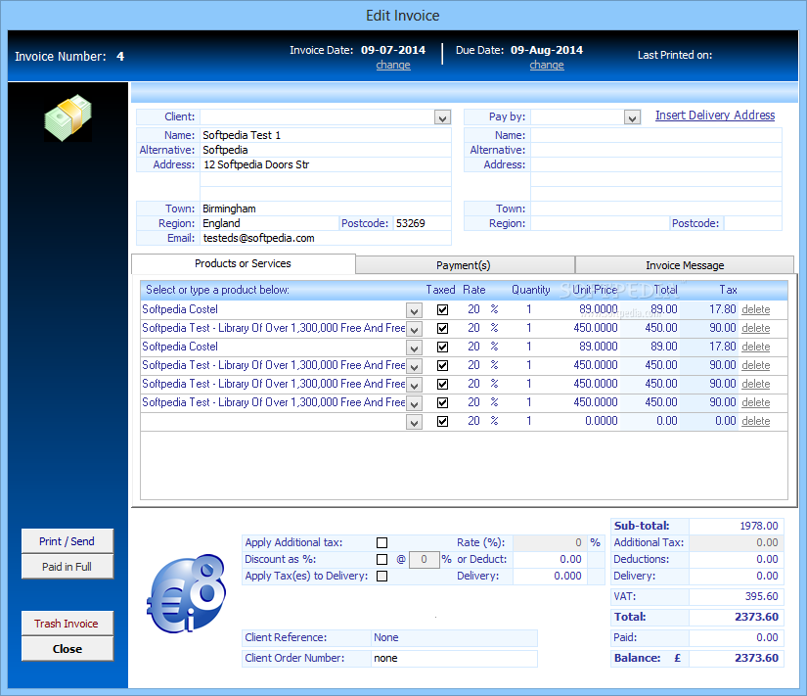Open the Client dropdown list
The height and width of the screenshot is (696, 807).
click(442, 117)
